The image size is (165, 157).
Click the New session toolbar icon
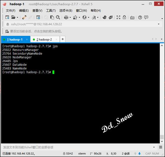click(7, 17)
